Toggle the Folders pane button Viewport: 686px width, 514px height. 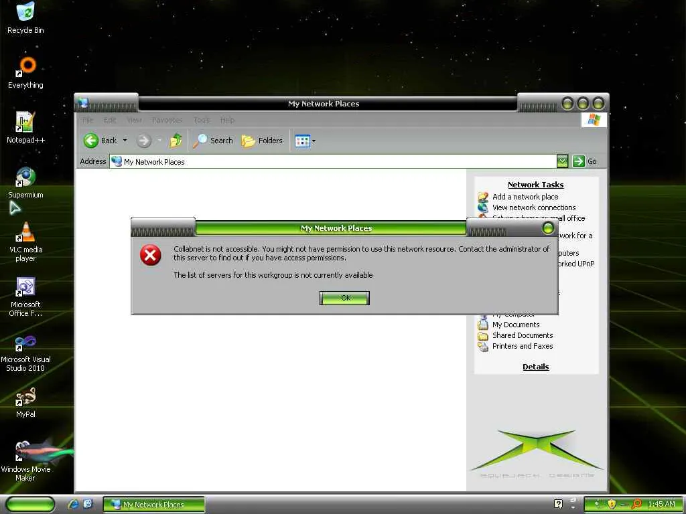(262, 141)
